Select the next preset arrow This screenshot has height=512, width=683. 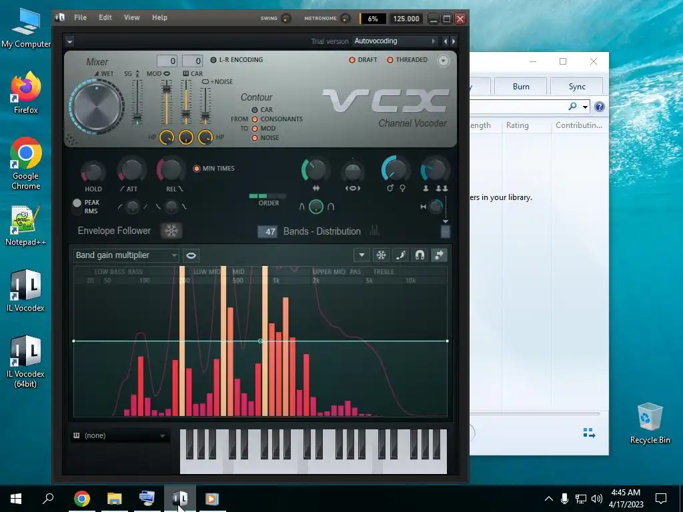(x=454, y=41)
